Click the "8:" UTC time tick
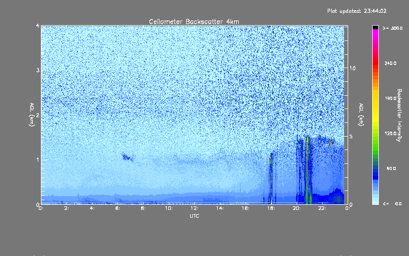Image resolution: width=409 pixels, height=256 pixels. coord(143,208)
